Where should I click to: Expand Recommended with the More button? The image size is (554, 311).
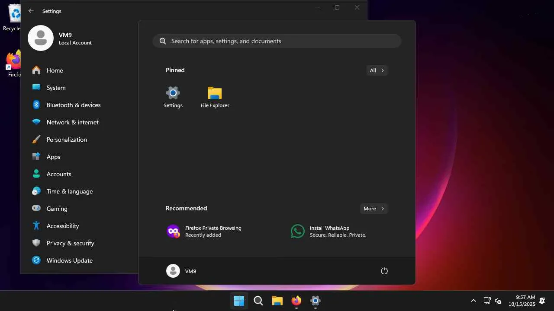click(374, 209)
